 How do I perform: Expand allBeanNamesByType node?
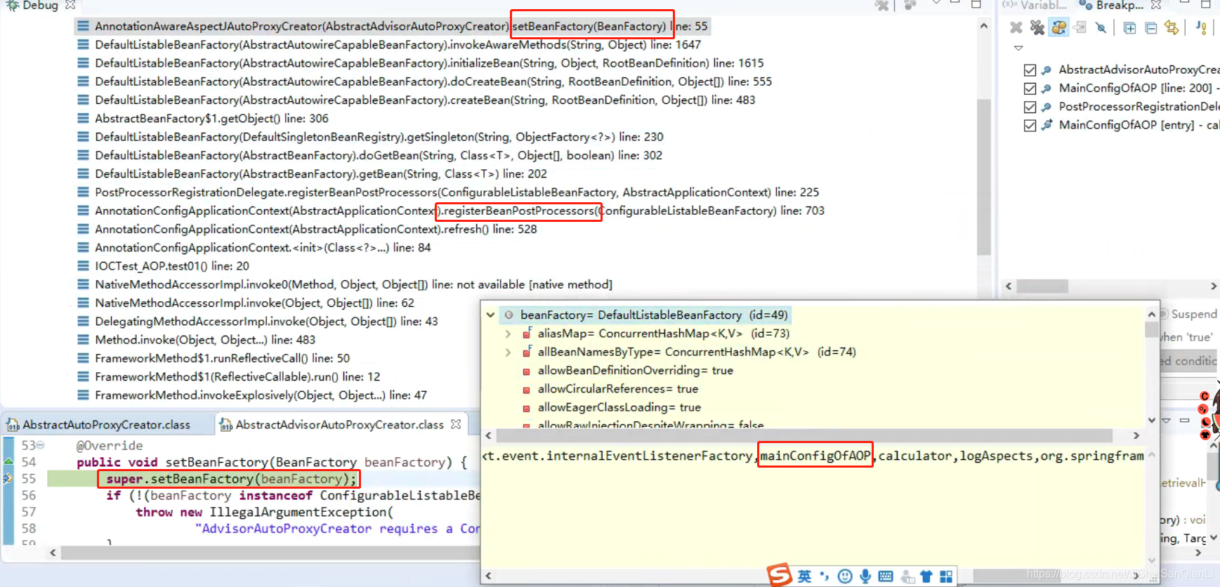click(508, 352)
